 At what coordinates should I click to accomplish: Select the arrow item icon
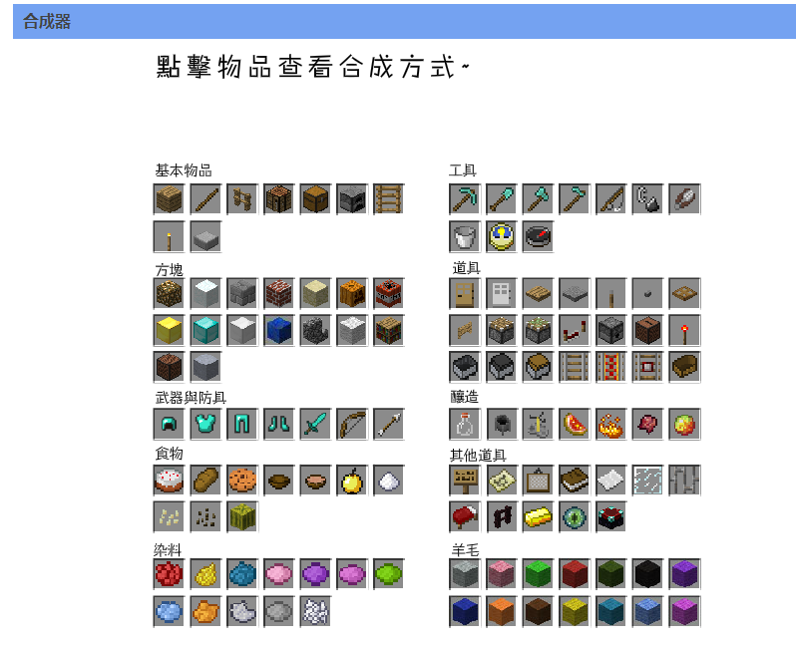388,424
